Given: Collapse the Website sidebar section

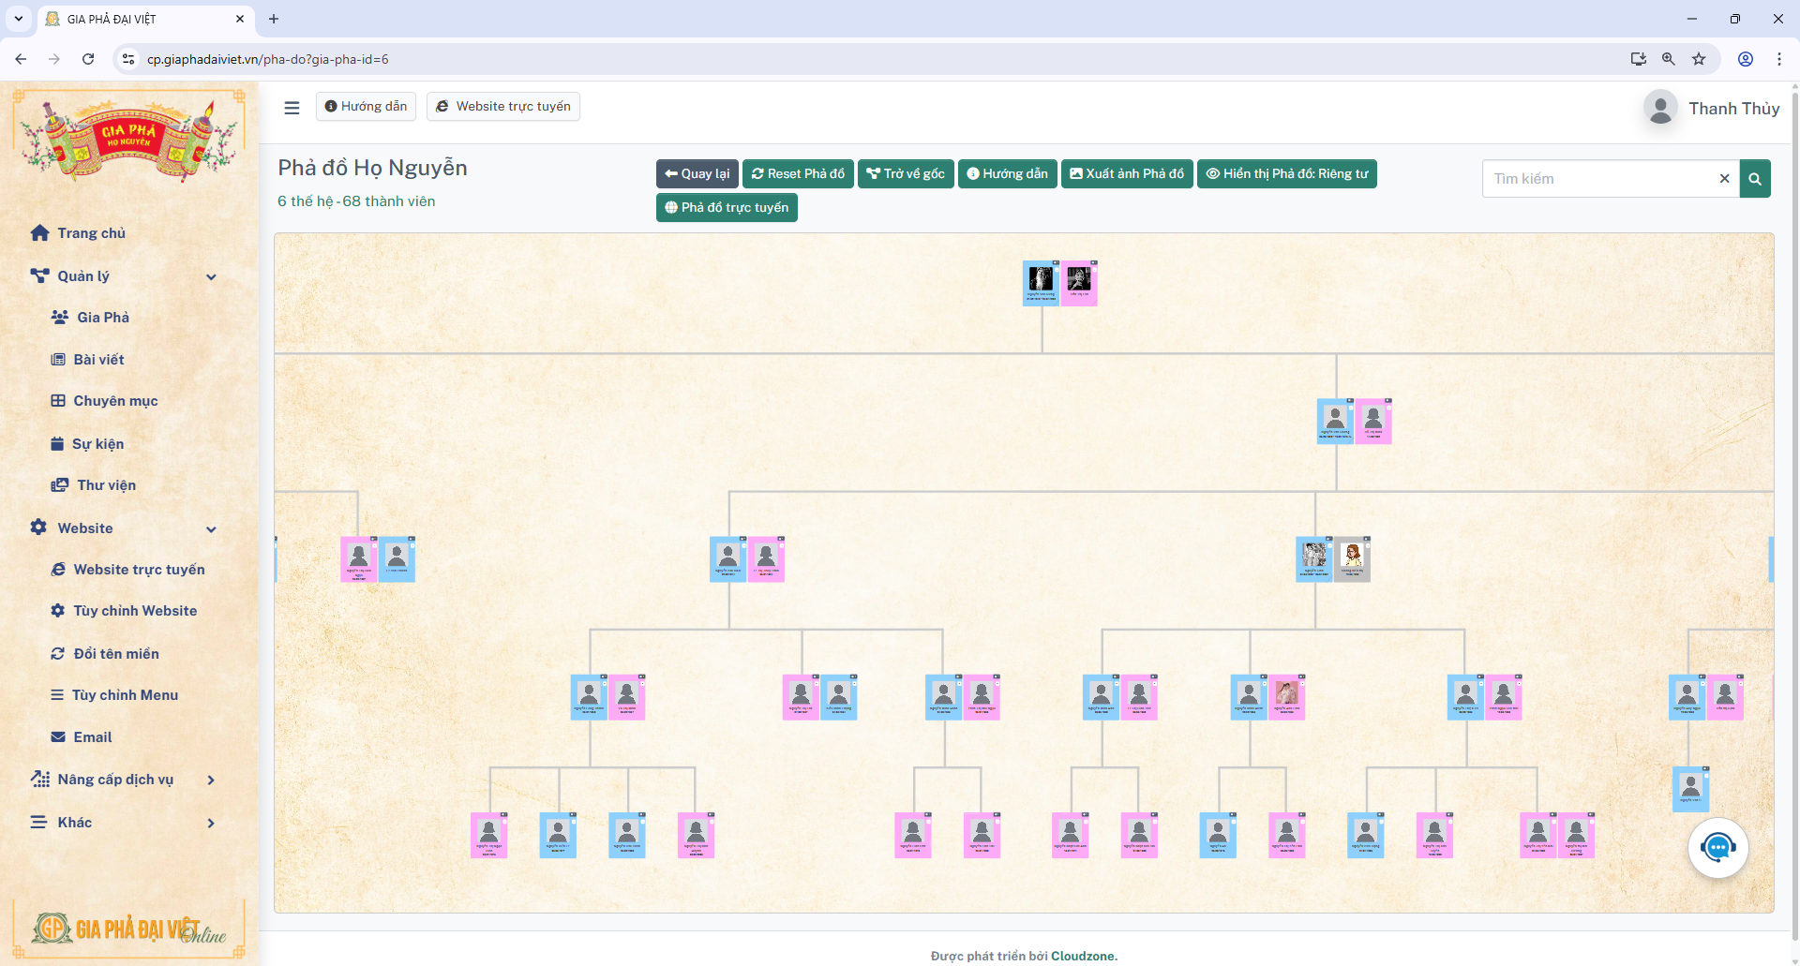Looking at the screenshot, I should pos(211,528).
